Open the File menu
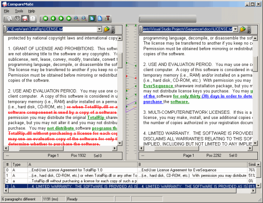Screen dimensions: 263x203 [x=6, y=11]
